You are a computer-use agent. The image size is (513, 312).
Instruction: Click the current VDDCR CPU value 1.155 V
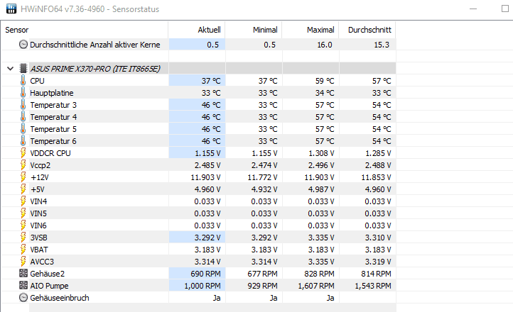coord(207,153)
